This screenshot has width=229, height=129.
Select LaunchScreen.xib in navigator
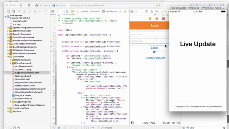[24, 99]
